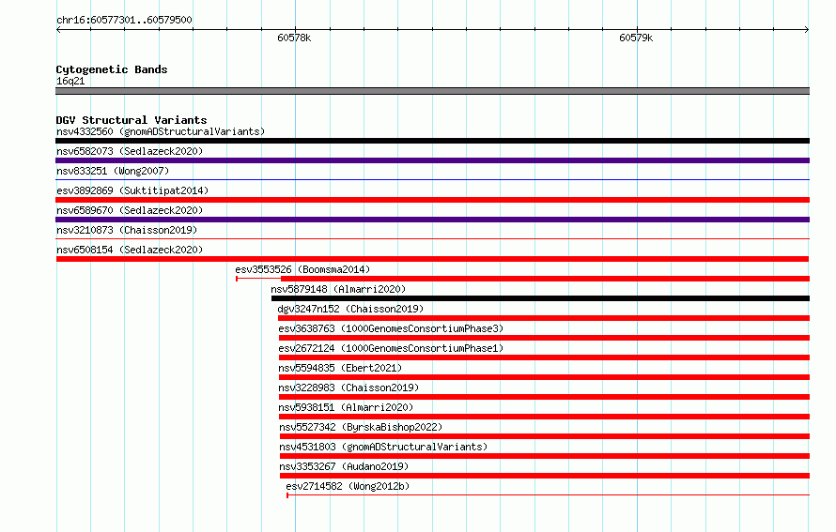
Task: Click the red nsv3353267 variant bar
Action: coord(545,476)
